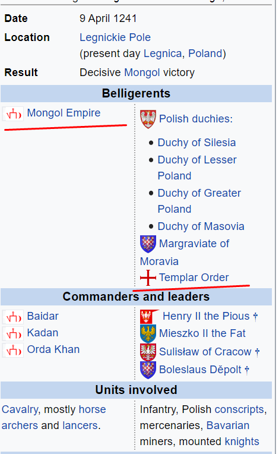Click the Margraviate of Moravia coat of arms
Image resolution: width=279 pixels, height=454 pixels.
tap(148, 244)
